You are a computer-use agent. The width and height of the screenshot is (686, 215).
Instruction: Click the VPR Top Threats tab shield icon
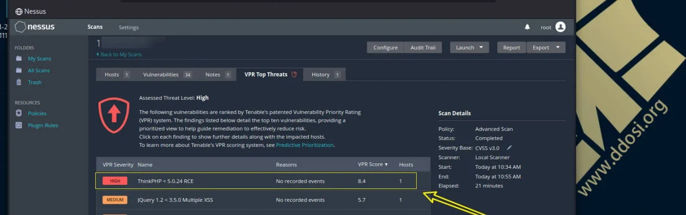tap(294, 74)
